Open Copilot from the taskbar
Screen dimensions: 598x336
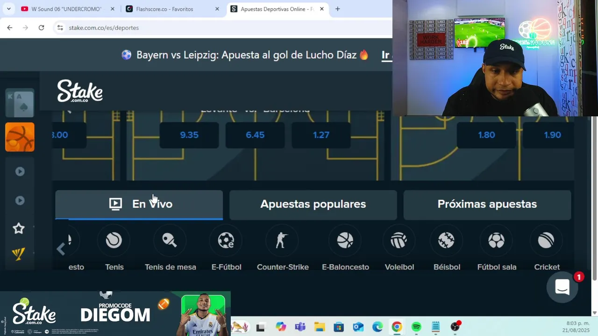280,327
